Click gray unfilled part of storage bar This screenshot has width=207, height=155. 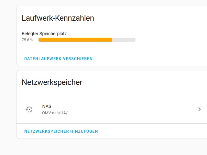(x=124, y=40)
